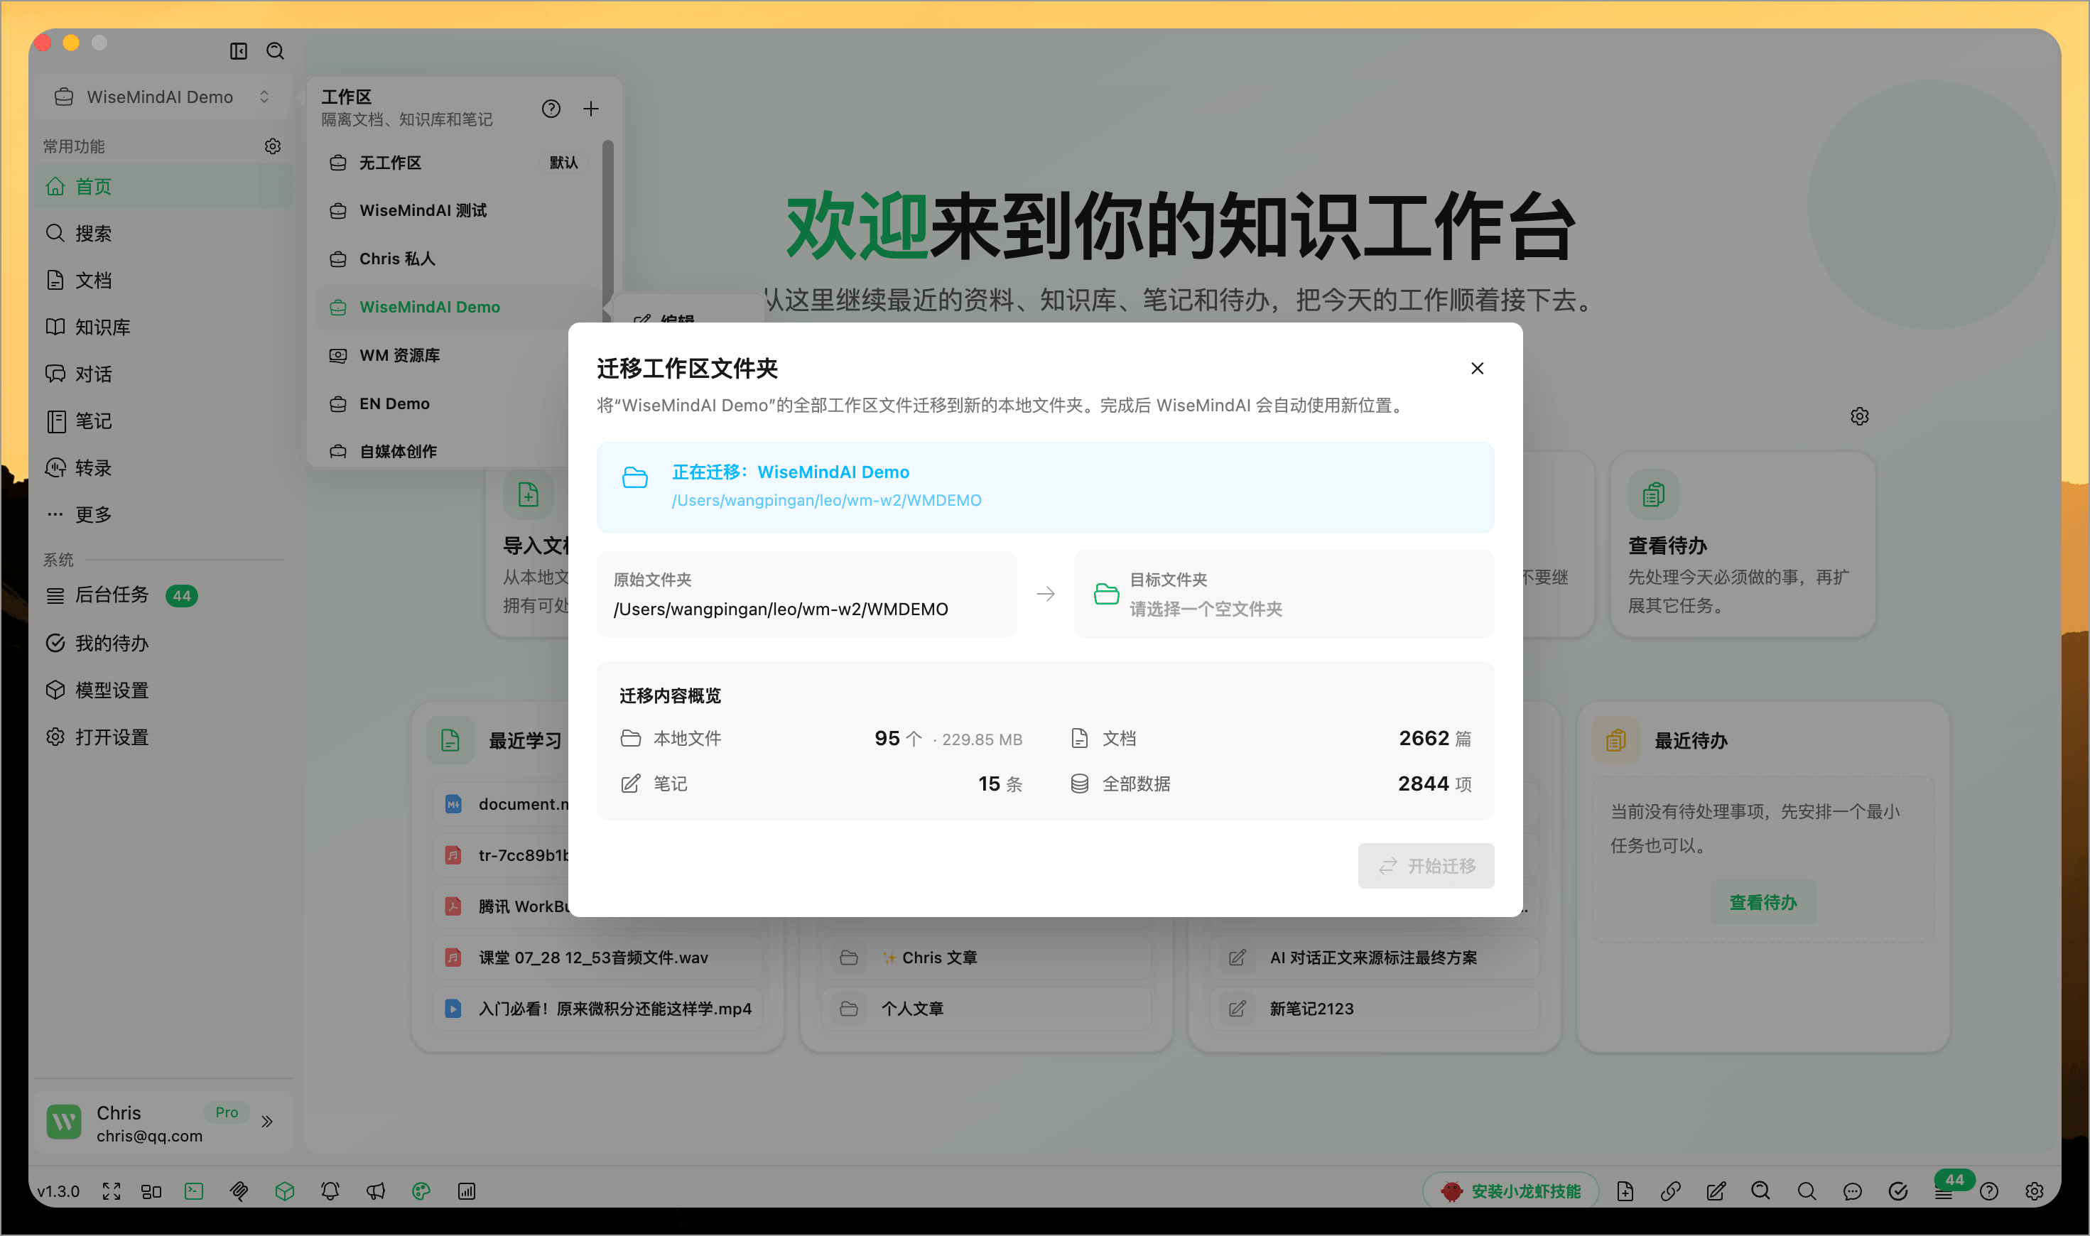Open the Chris 文章 folder
This screenshot has height=1236, width=2090.
pyautogui.click(x=986, y=958)
